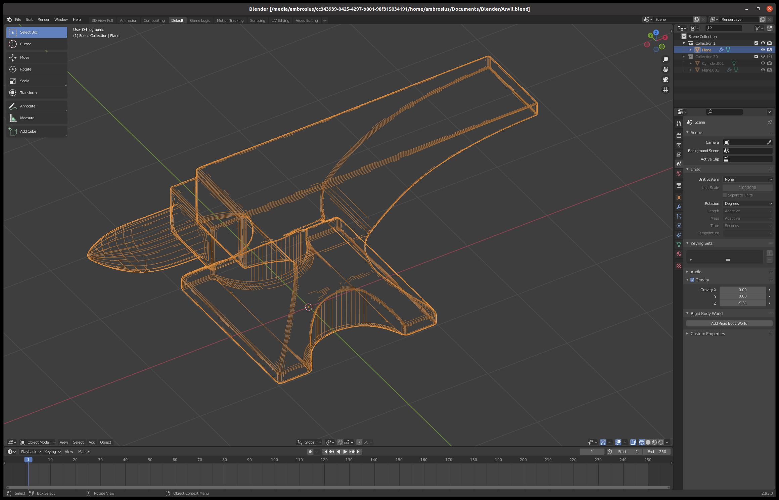The width and height of the screenshot is (779, 500).
Task: Click the camera eyedropper icon
Action: point(769,142)
